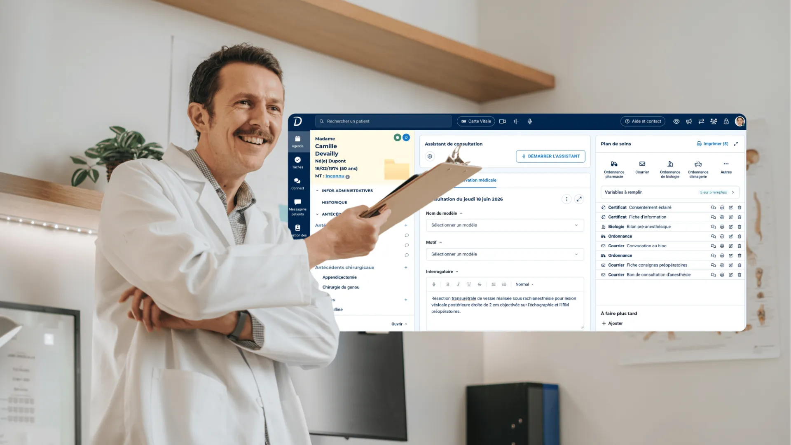The image size is (791, 445).
Task: Click the green patient status badge
Action: 397,137
